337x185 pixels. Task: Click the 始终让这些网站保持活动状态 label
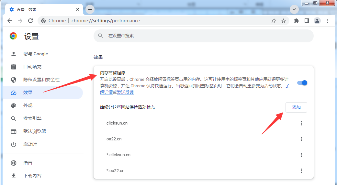(127, 107)
